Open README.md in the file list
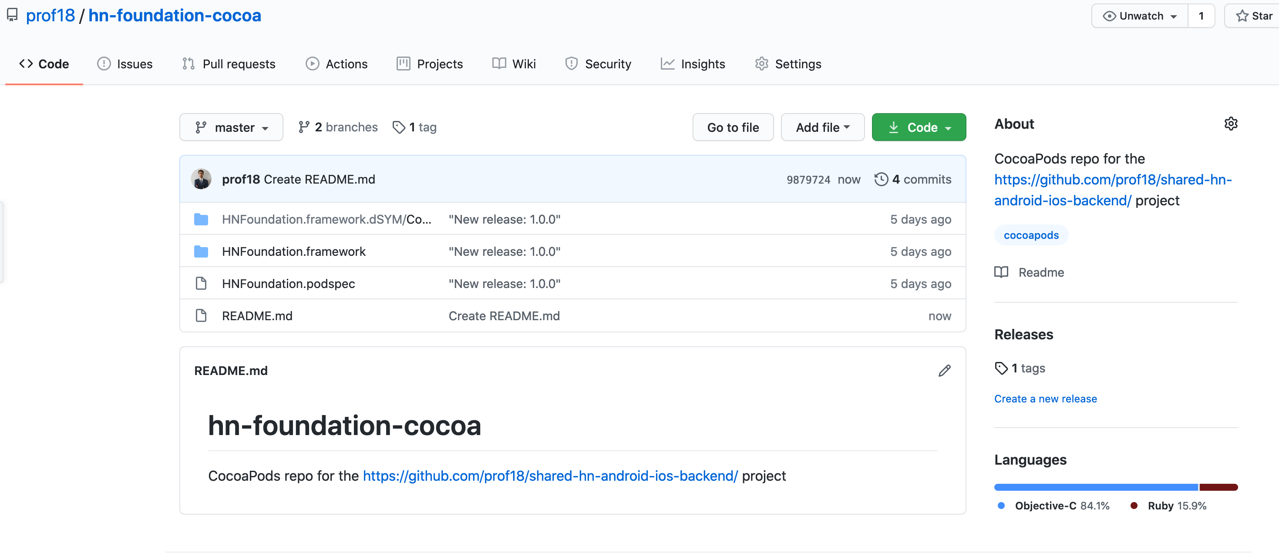1279x556 pixels. [x=257, y=316]
